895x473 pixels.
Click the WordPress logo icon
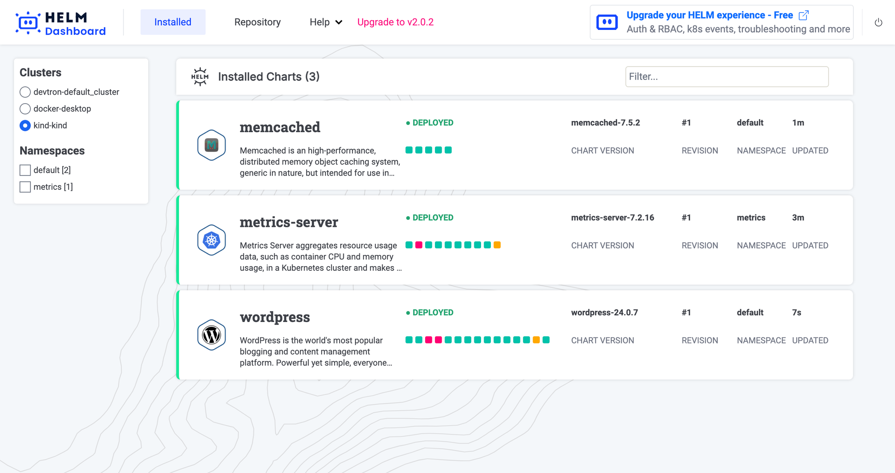pos(212,335)
